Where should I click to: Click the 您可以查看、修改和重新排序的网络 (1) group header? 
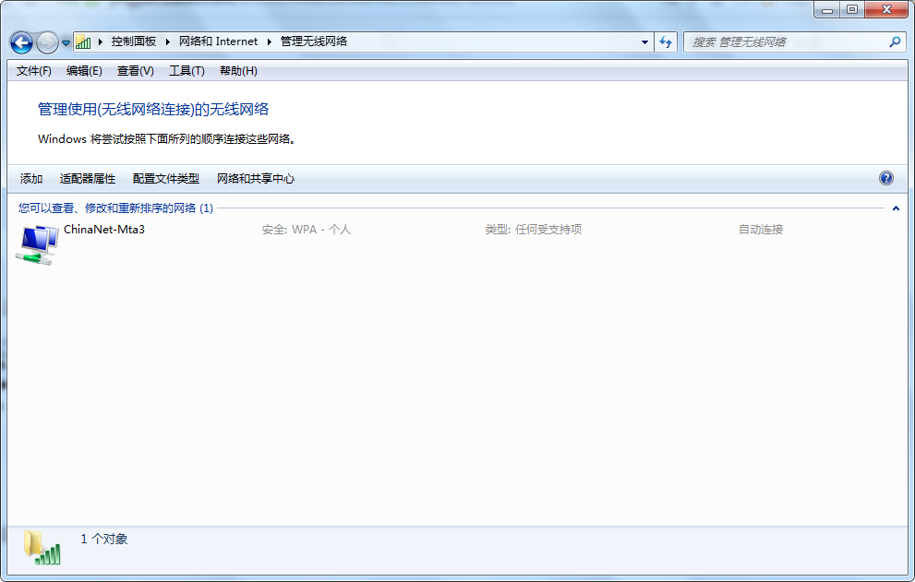tap(115, 208)
